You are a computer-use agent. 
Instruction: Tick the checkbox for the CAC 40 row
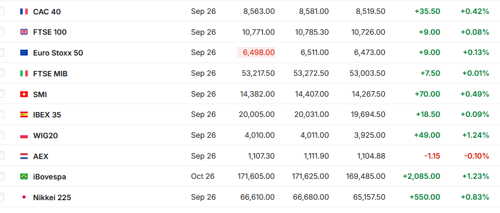pyautogui.click(x=1, y=11)
